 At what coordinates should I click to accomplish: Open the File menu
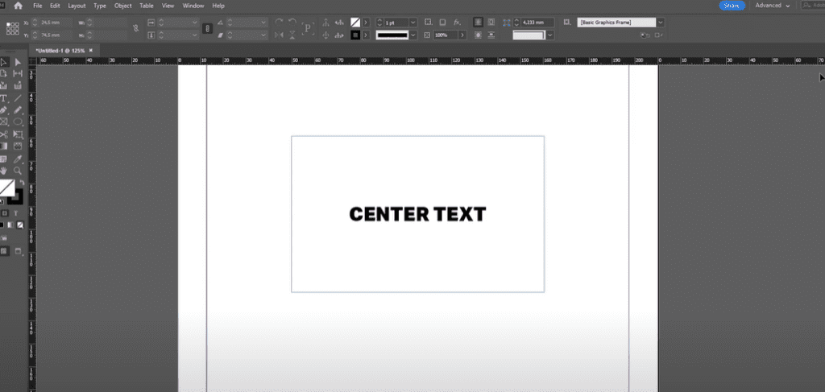click(37, 6)
